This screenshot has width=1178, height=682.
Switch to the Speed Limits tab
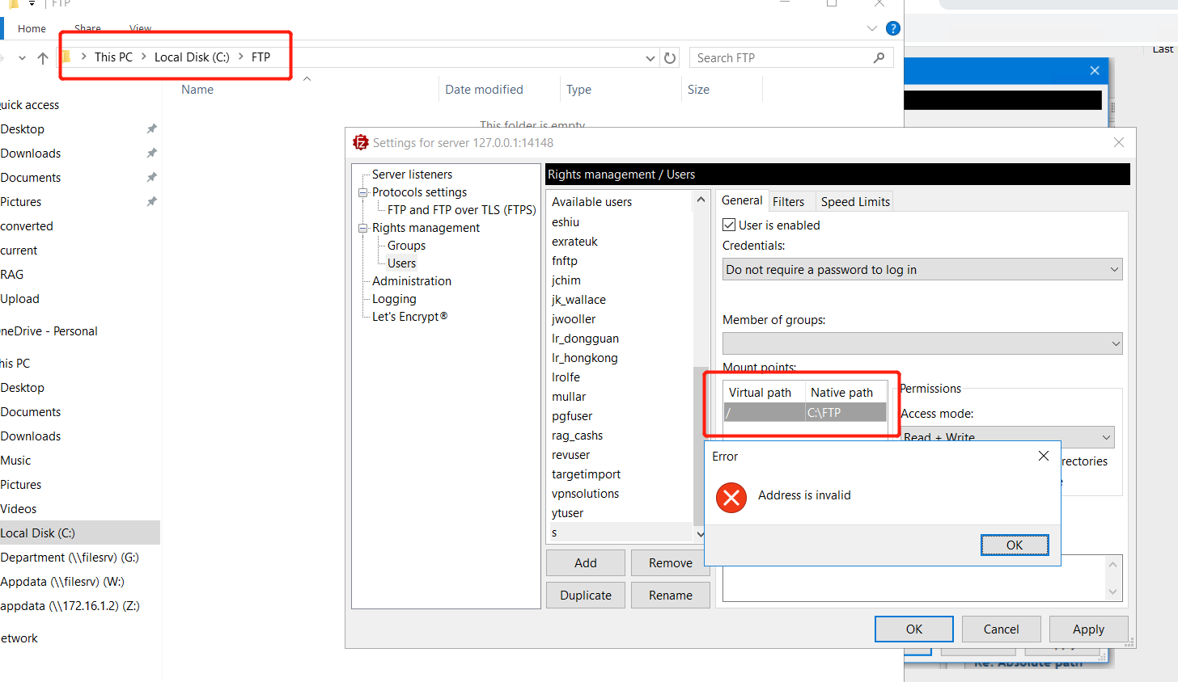pos(854,202)
